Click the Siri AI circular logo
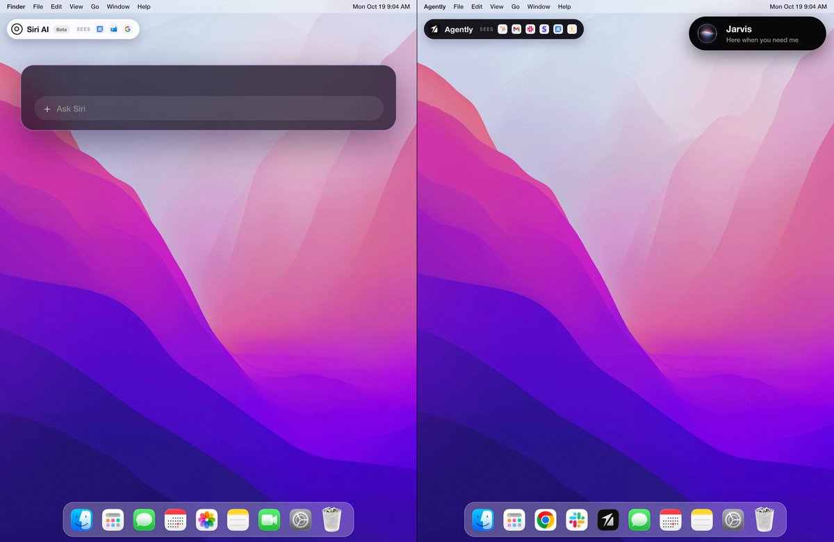This screenshot has width=834, height=542. pyautogui.click(x=17, y=29)
